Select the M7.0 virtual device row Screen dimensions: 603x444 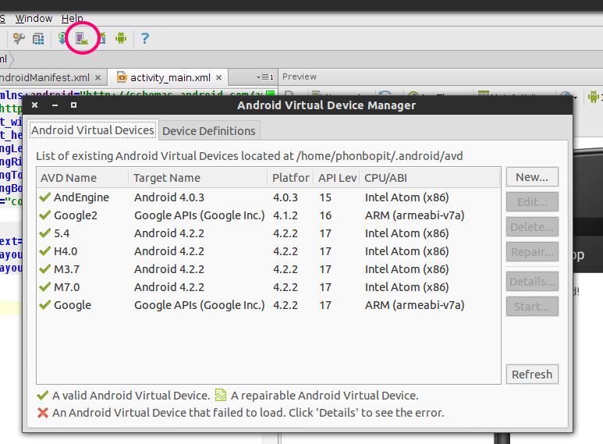click(268, 287)
